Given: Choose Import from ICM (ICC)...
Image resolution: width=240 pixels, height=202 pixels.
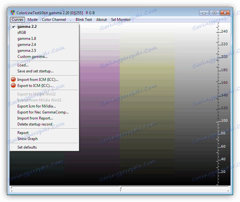Looking at the screenshot, I should pyautogui.click(x=44, y=80).
